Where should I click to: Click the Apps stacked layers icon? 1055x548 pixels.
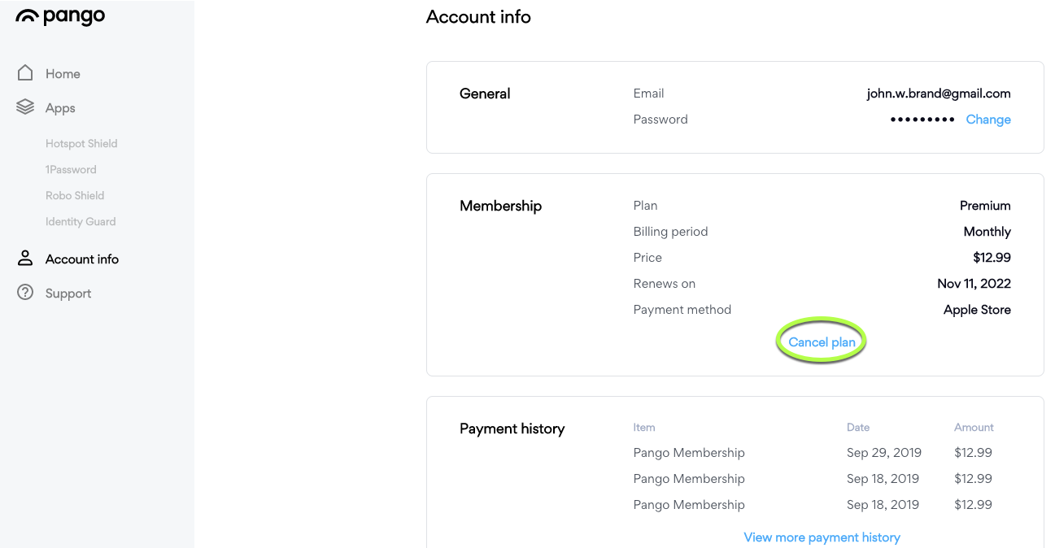tap(25, 107)
